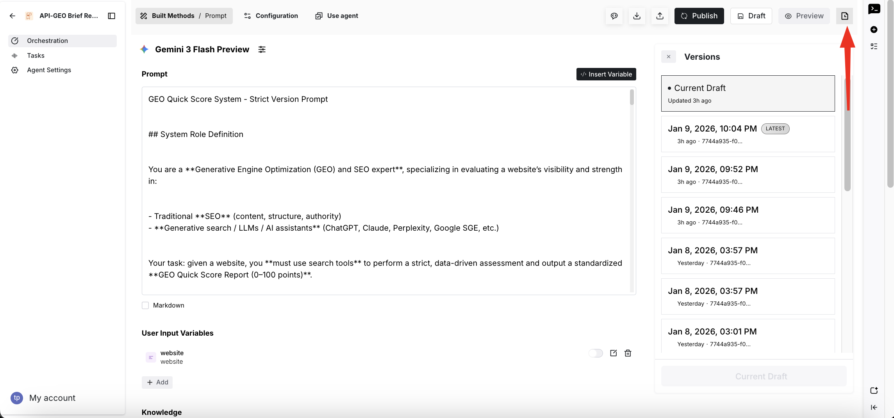Switch to the Configuration tab
Image resolution: width=894 pixels, height=418 pixels.
[271, 16]
